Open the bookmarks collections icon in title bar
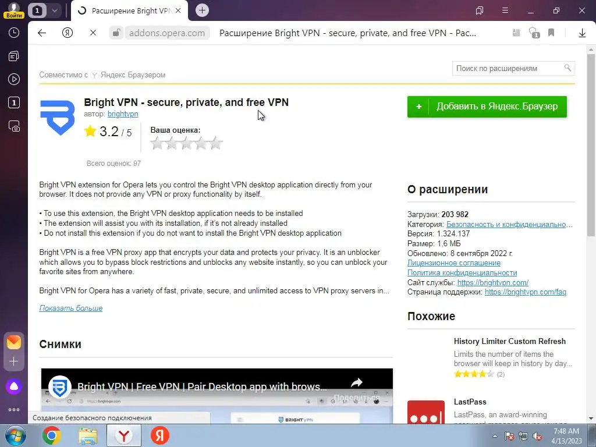Screen dimensions: 596x447 (480, 10)
